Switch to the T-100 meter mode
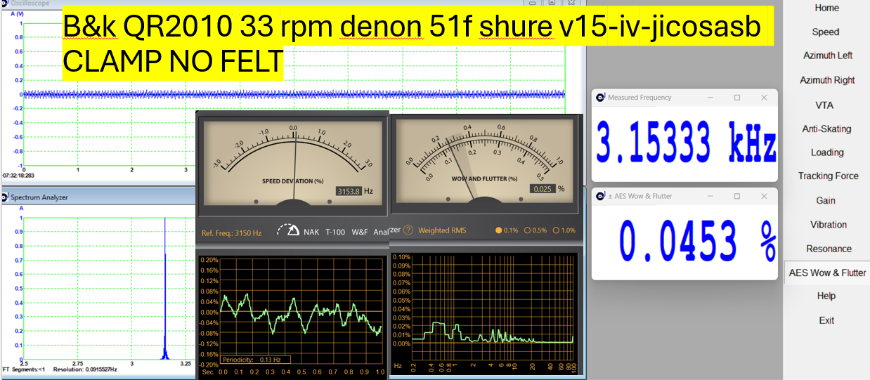Viewport: 870px width, 380px height. (x=335, y=232)
